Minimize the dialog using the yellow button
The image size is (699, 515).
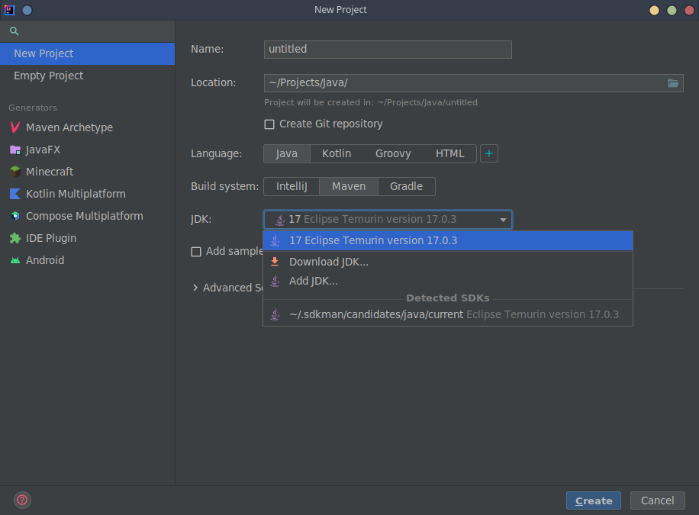coord(654,10)
